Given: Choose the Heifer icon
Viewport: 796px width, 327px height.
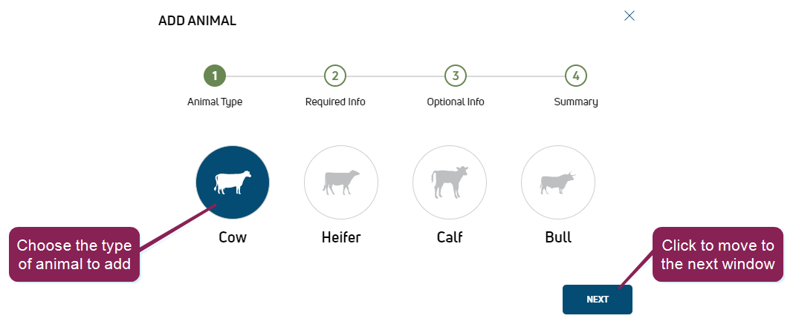Looking at the screenshot, I should (341, 182).
